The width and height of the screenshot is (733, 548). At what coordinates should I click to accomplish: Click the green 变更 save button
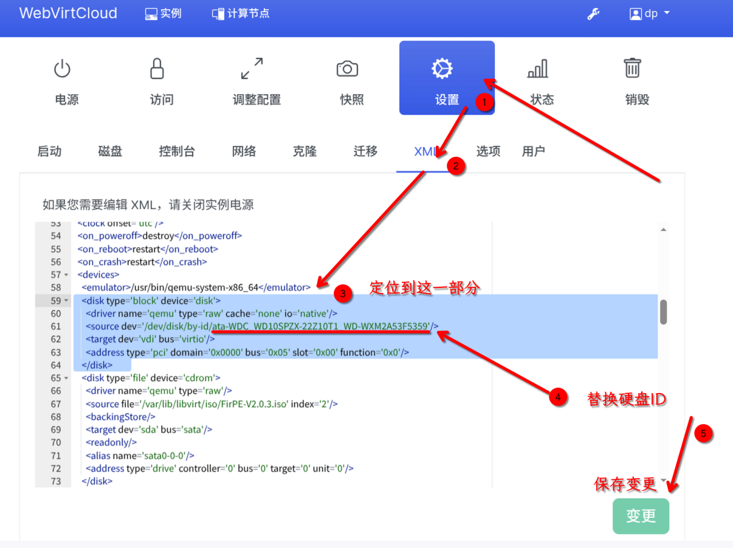641,516
